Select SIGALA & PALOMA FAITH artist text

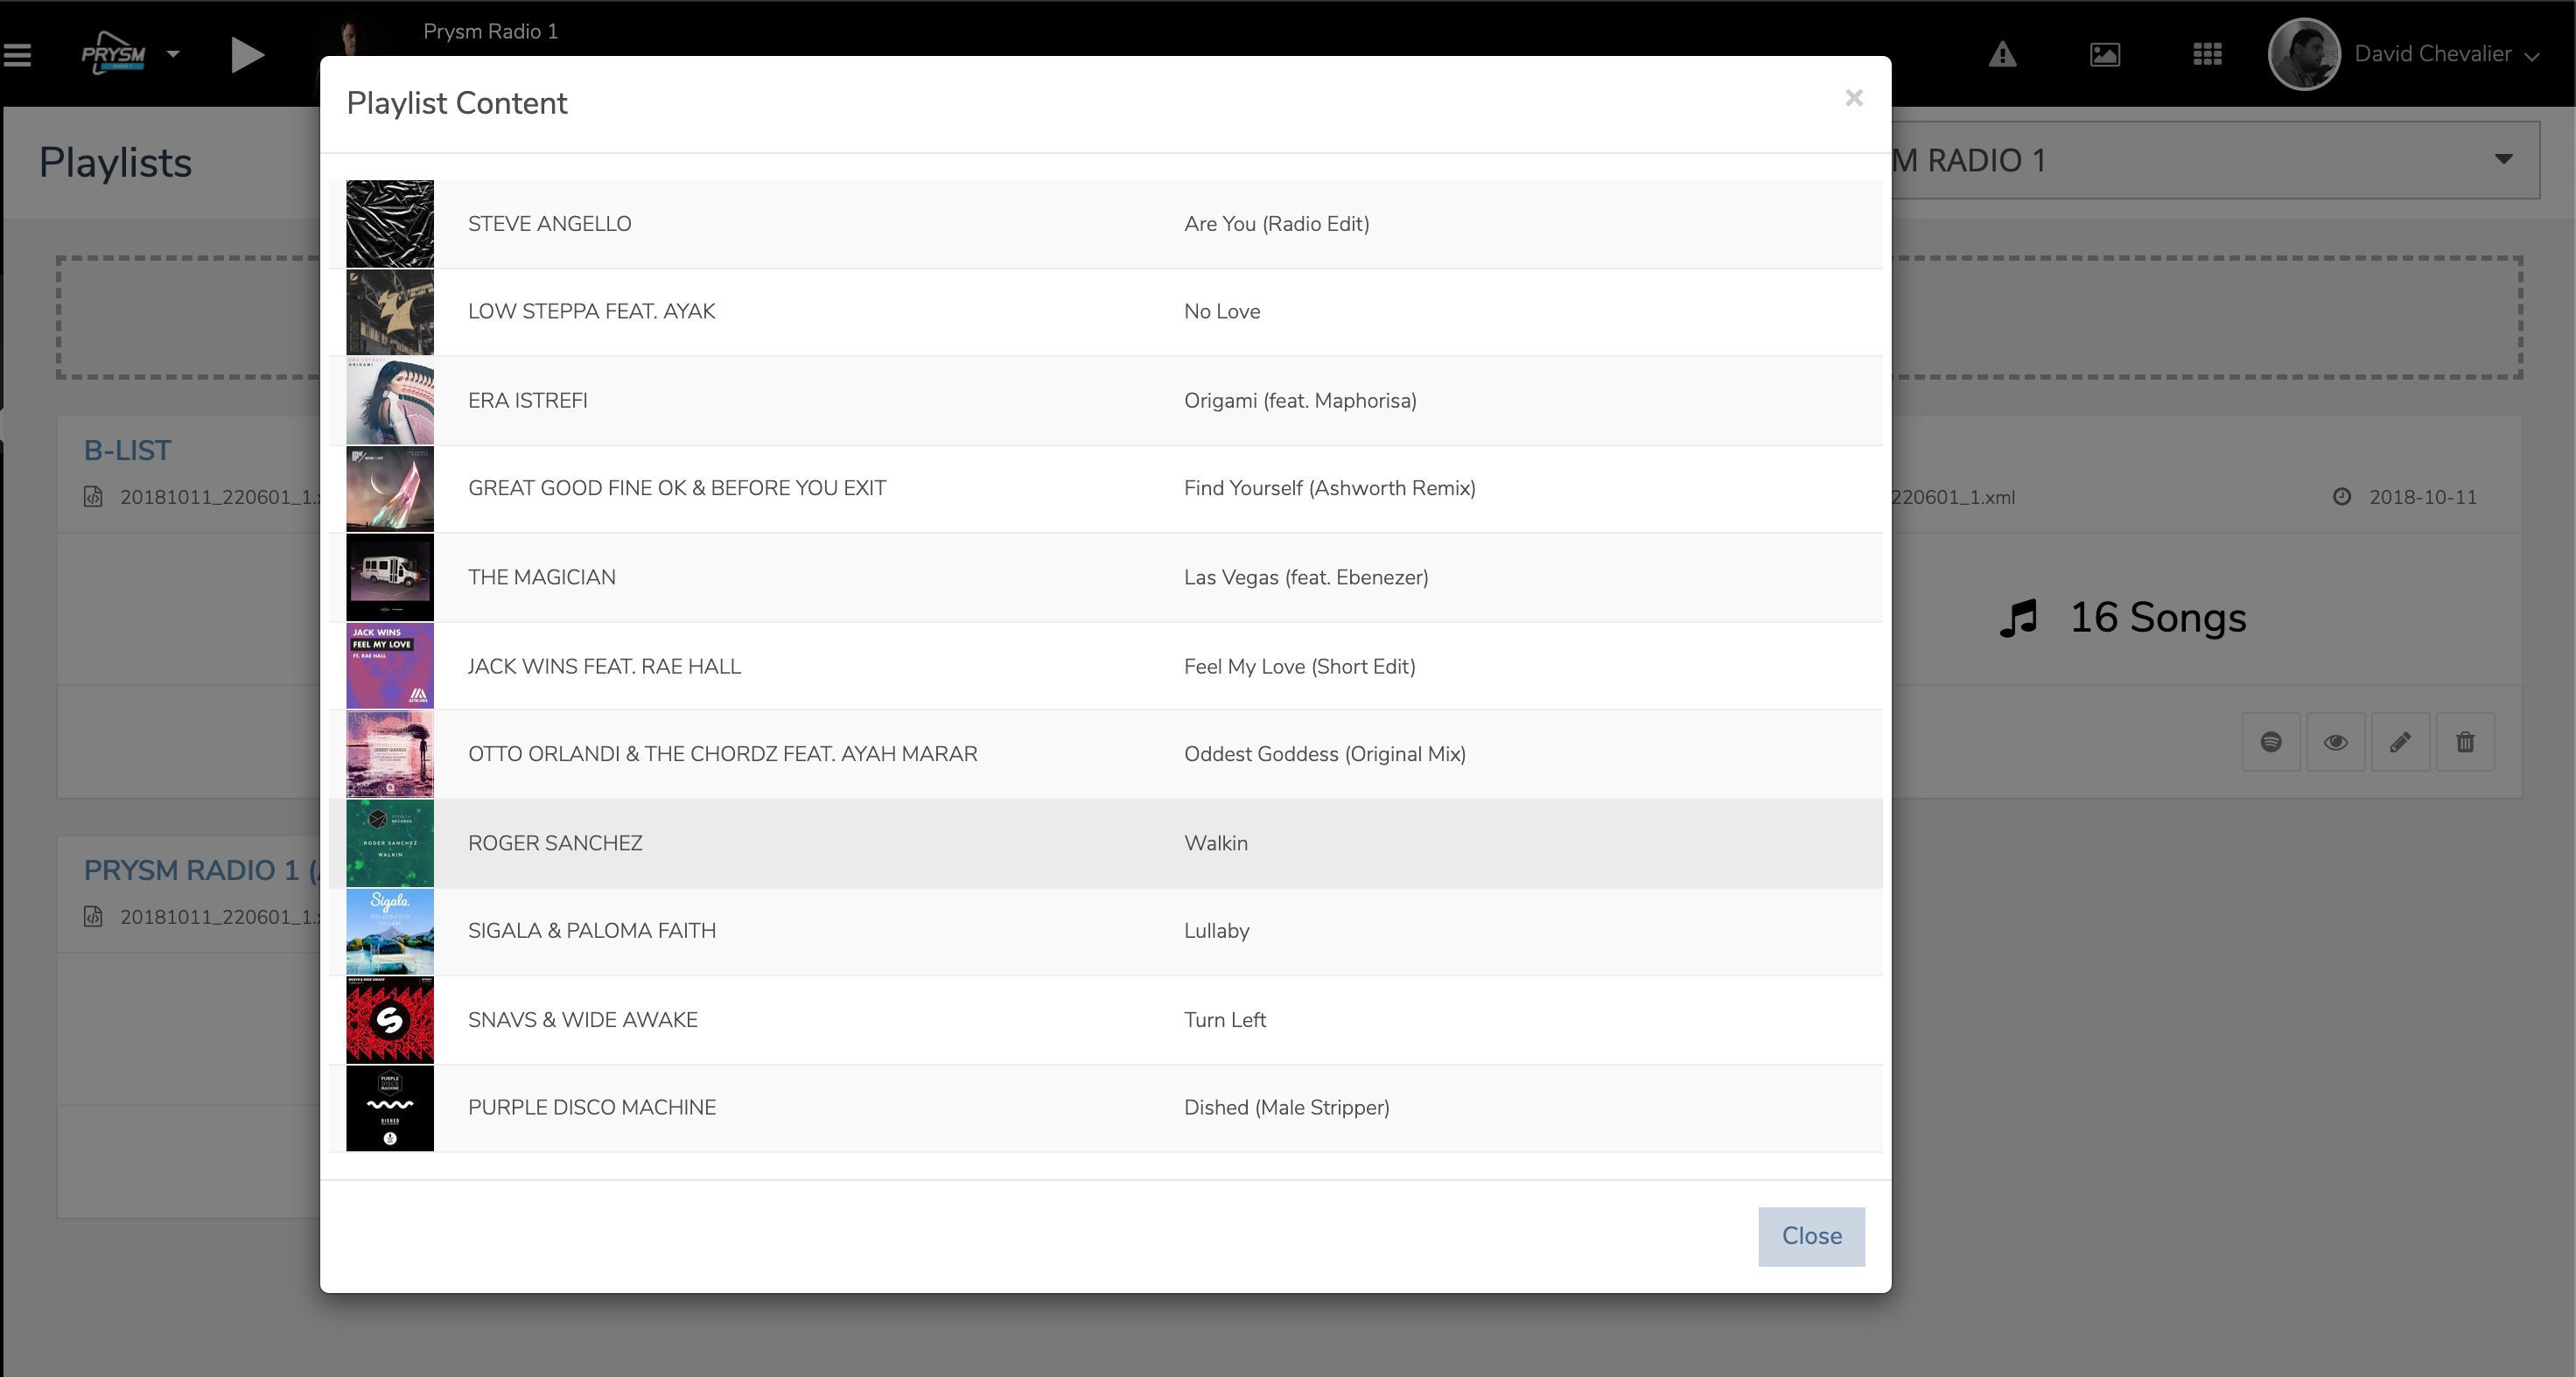pyautogui.click(x=591, y=931)
